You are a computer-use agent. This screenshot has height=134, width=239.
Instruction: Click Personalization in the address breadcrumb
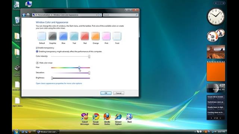click(44, 15)
